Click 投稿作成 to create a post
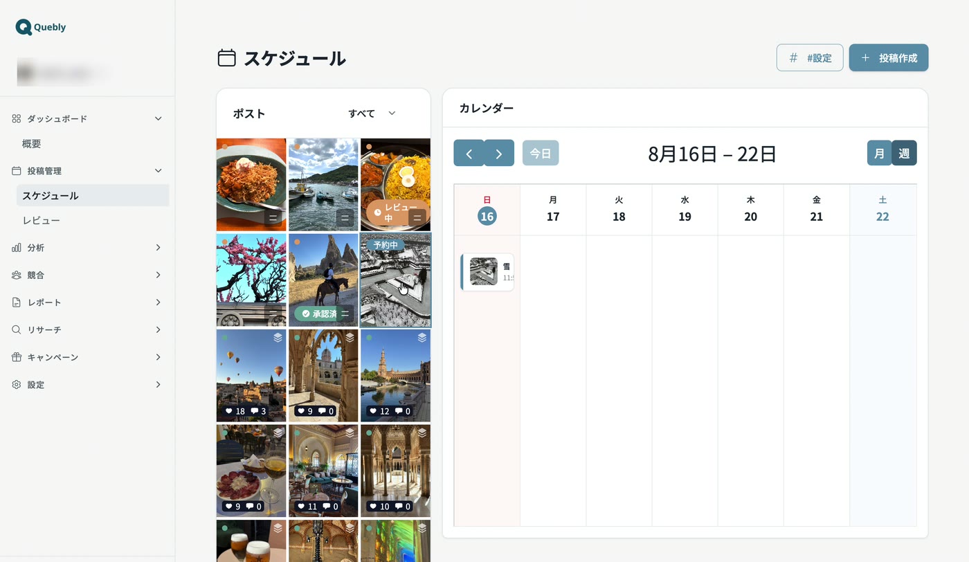This screenshot has width=969, height=562. point(889,58)
